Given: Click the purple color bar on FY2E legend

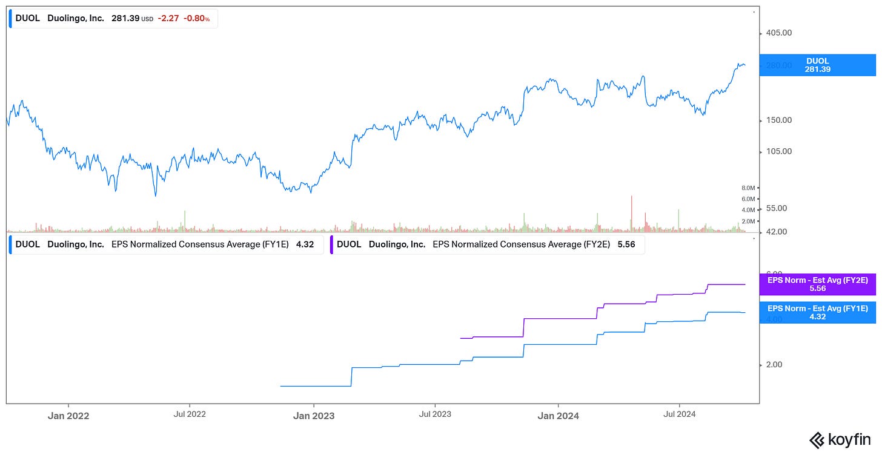Looking at the screenshot, I should pos(332,244).
